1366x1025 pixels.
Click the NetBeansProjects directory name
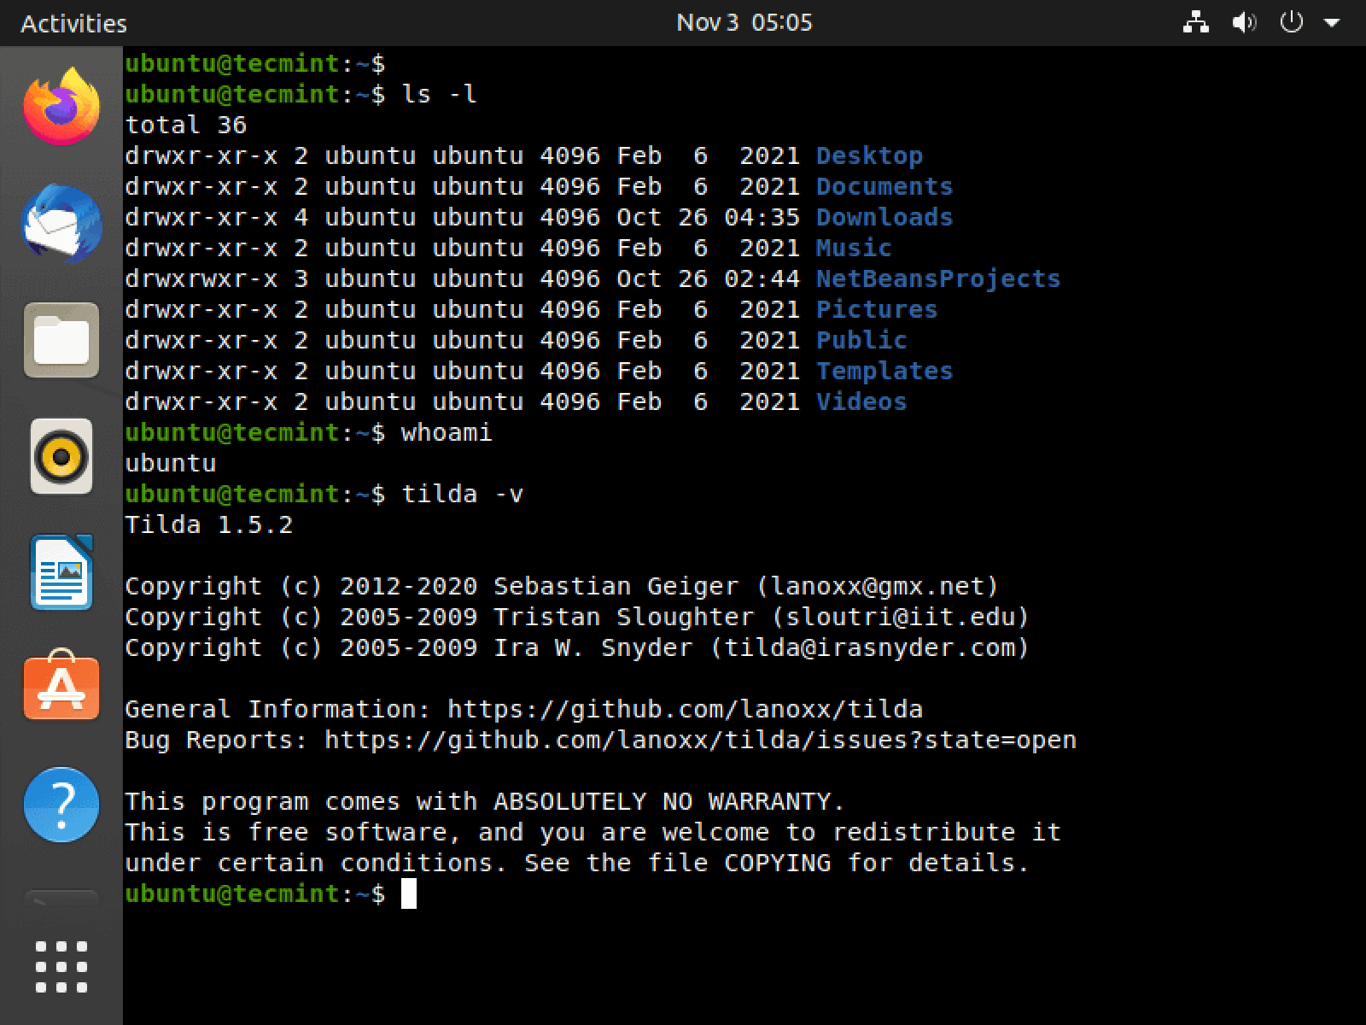click(x=938, y=278)
